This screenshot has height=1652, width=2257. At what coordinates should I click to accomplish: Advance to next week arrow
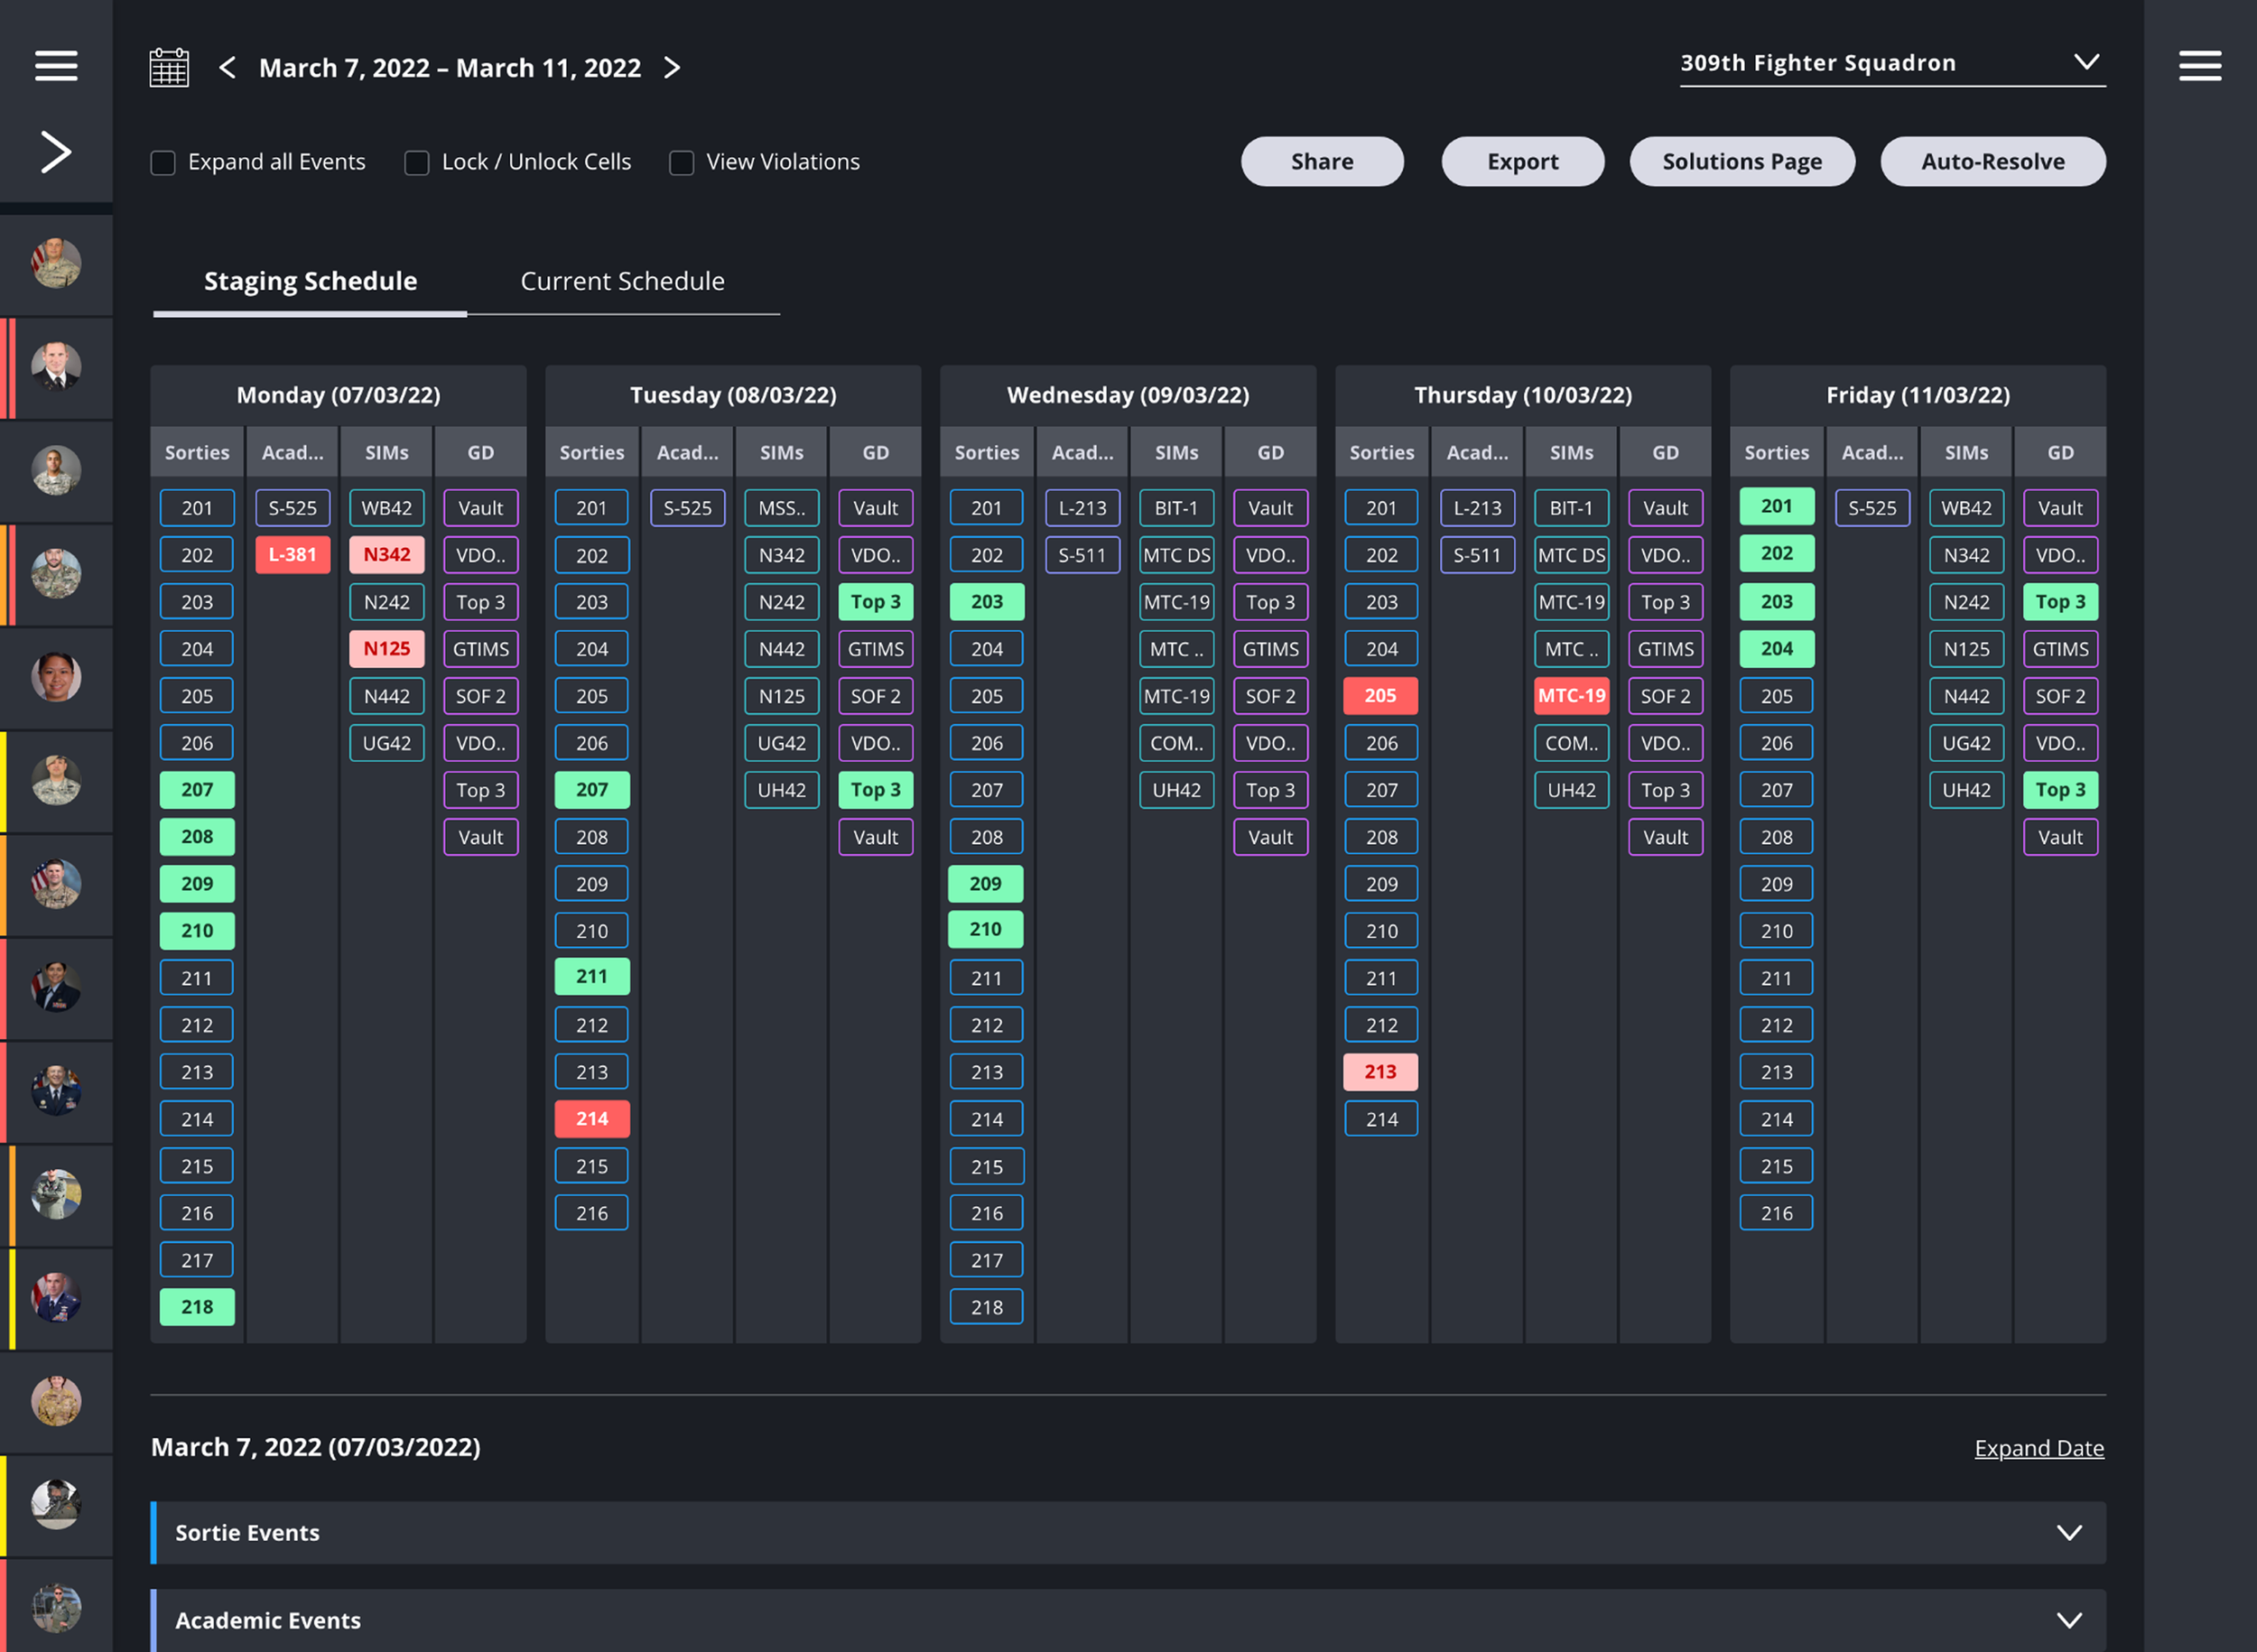(672, 68)
